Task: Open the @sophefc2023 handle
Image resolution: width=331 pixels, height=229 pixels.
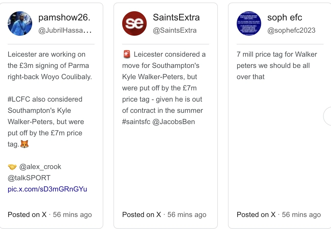Action: (291, 31)
